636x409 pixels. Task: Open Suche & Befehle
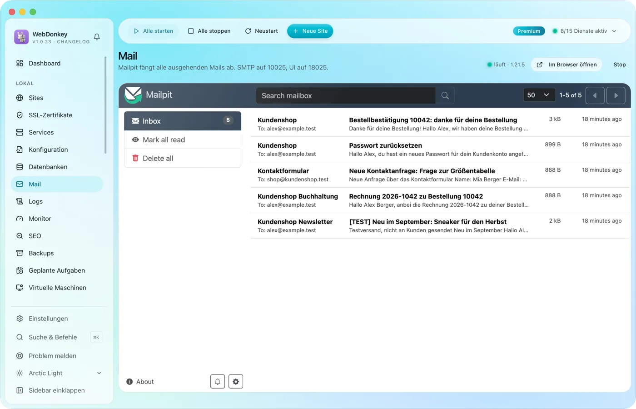click(x=59, y=337)
